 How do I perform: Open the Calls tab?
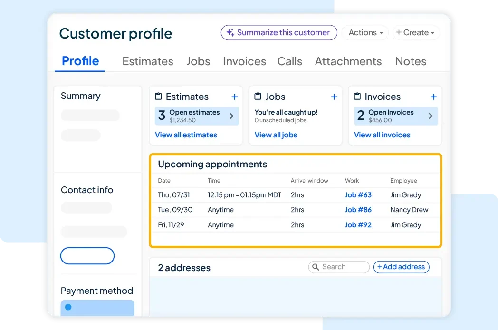tap(290, 61)
